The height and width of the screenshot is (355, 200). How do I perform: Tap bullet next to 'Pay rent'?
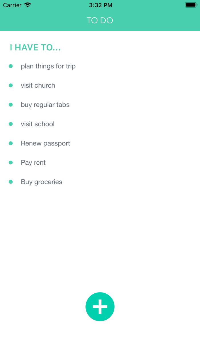tap(11, 163)
